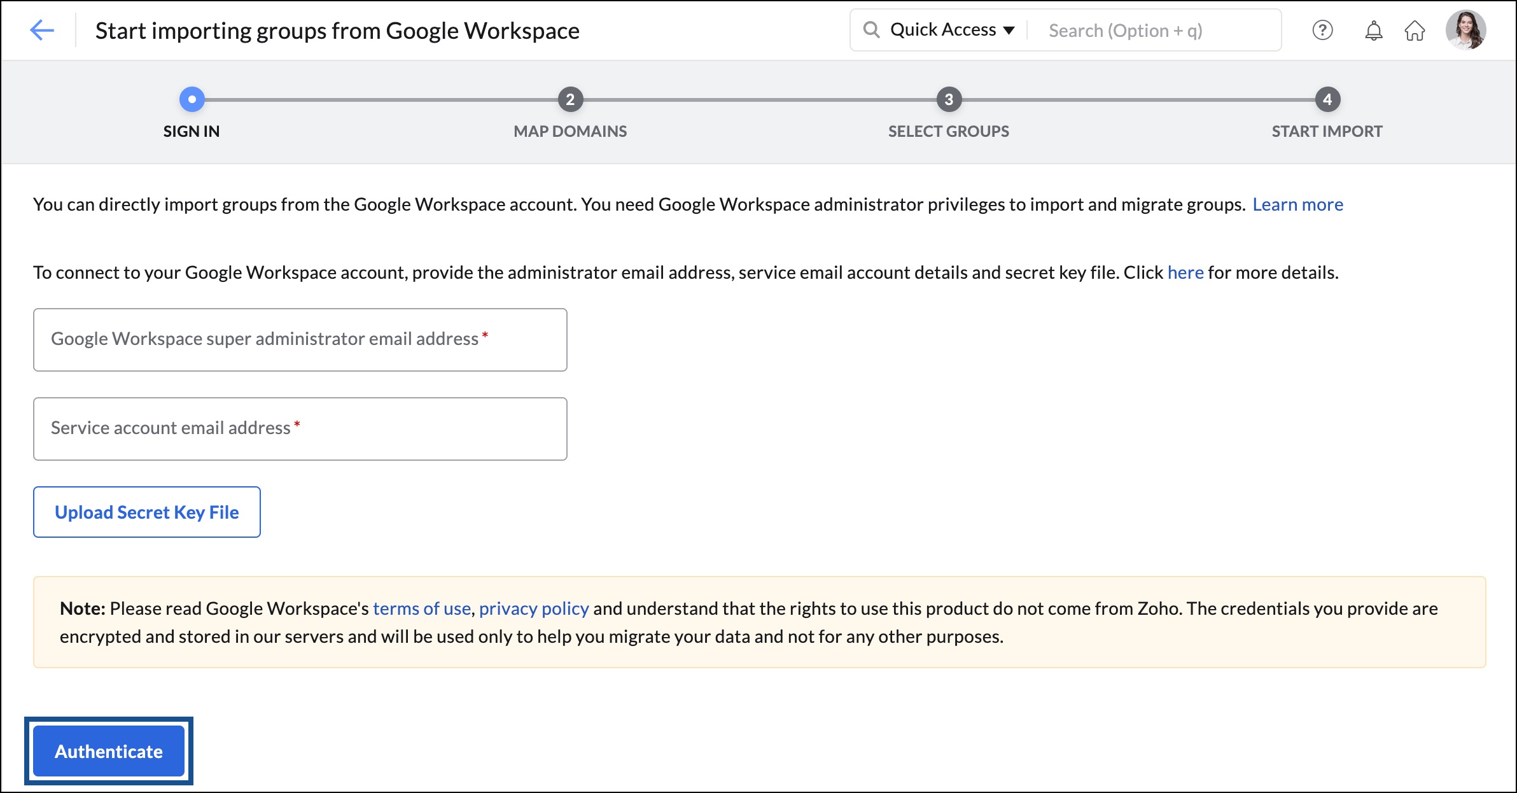Click the terms of use link in note
This screenshot has width=1517, height=793.
coord(421,607)
